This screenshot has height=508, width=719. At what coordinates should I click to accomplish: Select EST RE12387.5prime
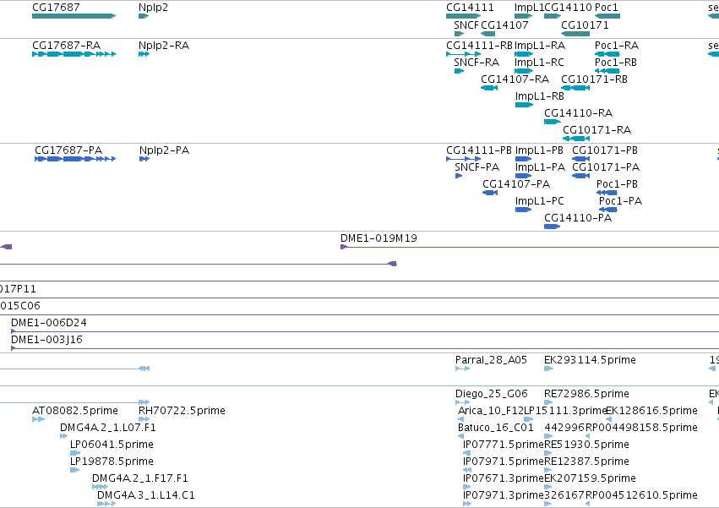(x=548, y=471)
